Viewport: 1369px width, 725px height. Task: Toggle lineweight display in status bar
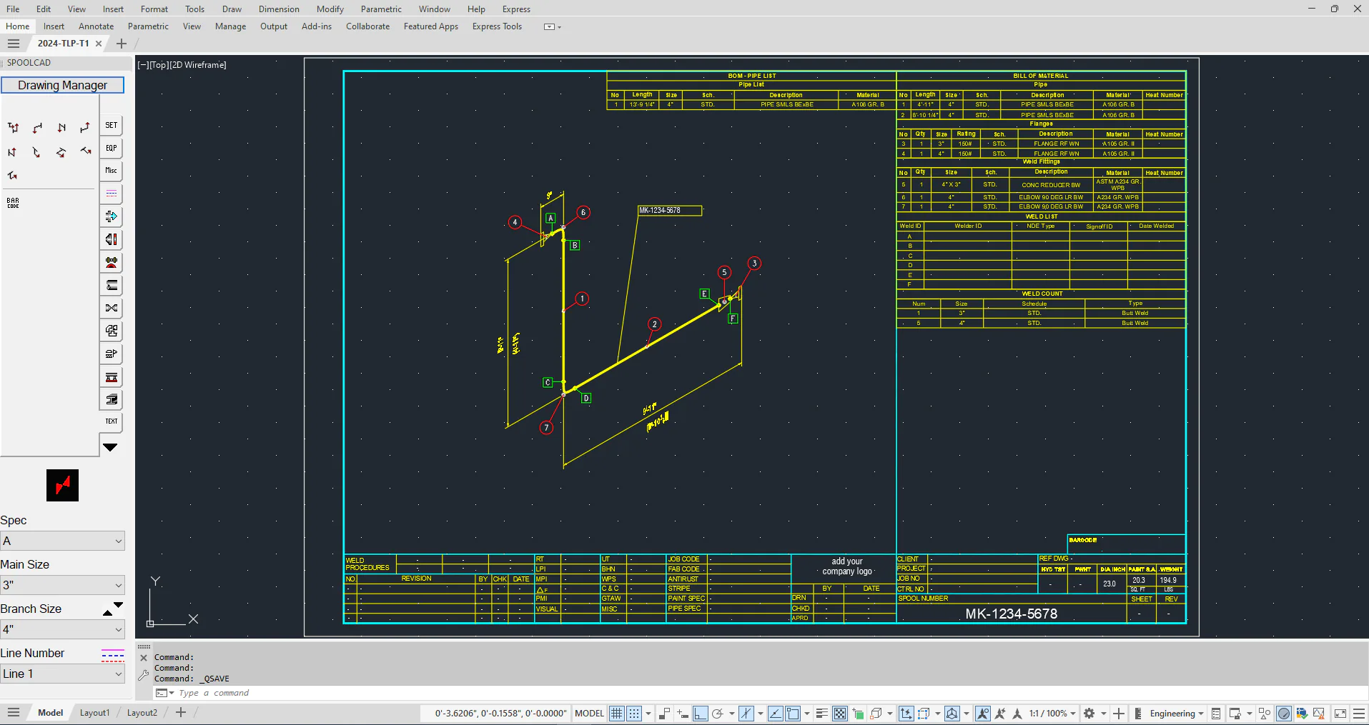[x=822, y=713]
